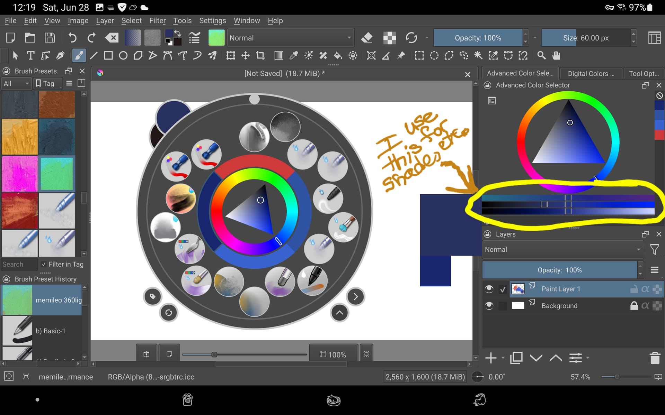The image size is (665, 415).
Task: Toggle preserve alpha checkerboard button
Action: pyautogui.click(x=390, y=38)
